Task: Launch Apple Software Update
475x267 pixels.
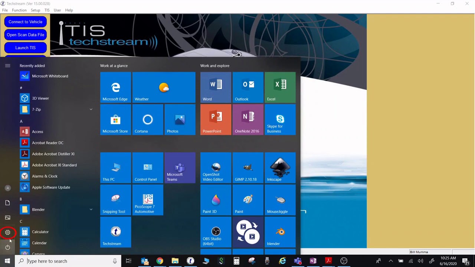Action: click(56, 187)
